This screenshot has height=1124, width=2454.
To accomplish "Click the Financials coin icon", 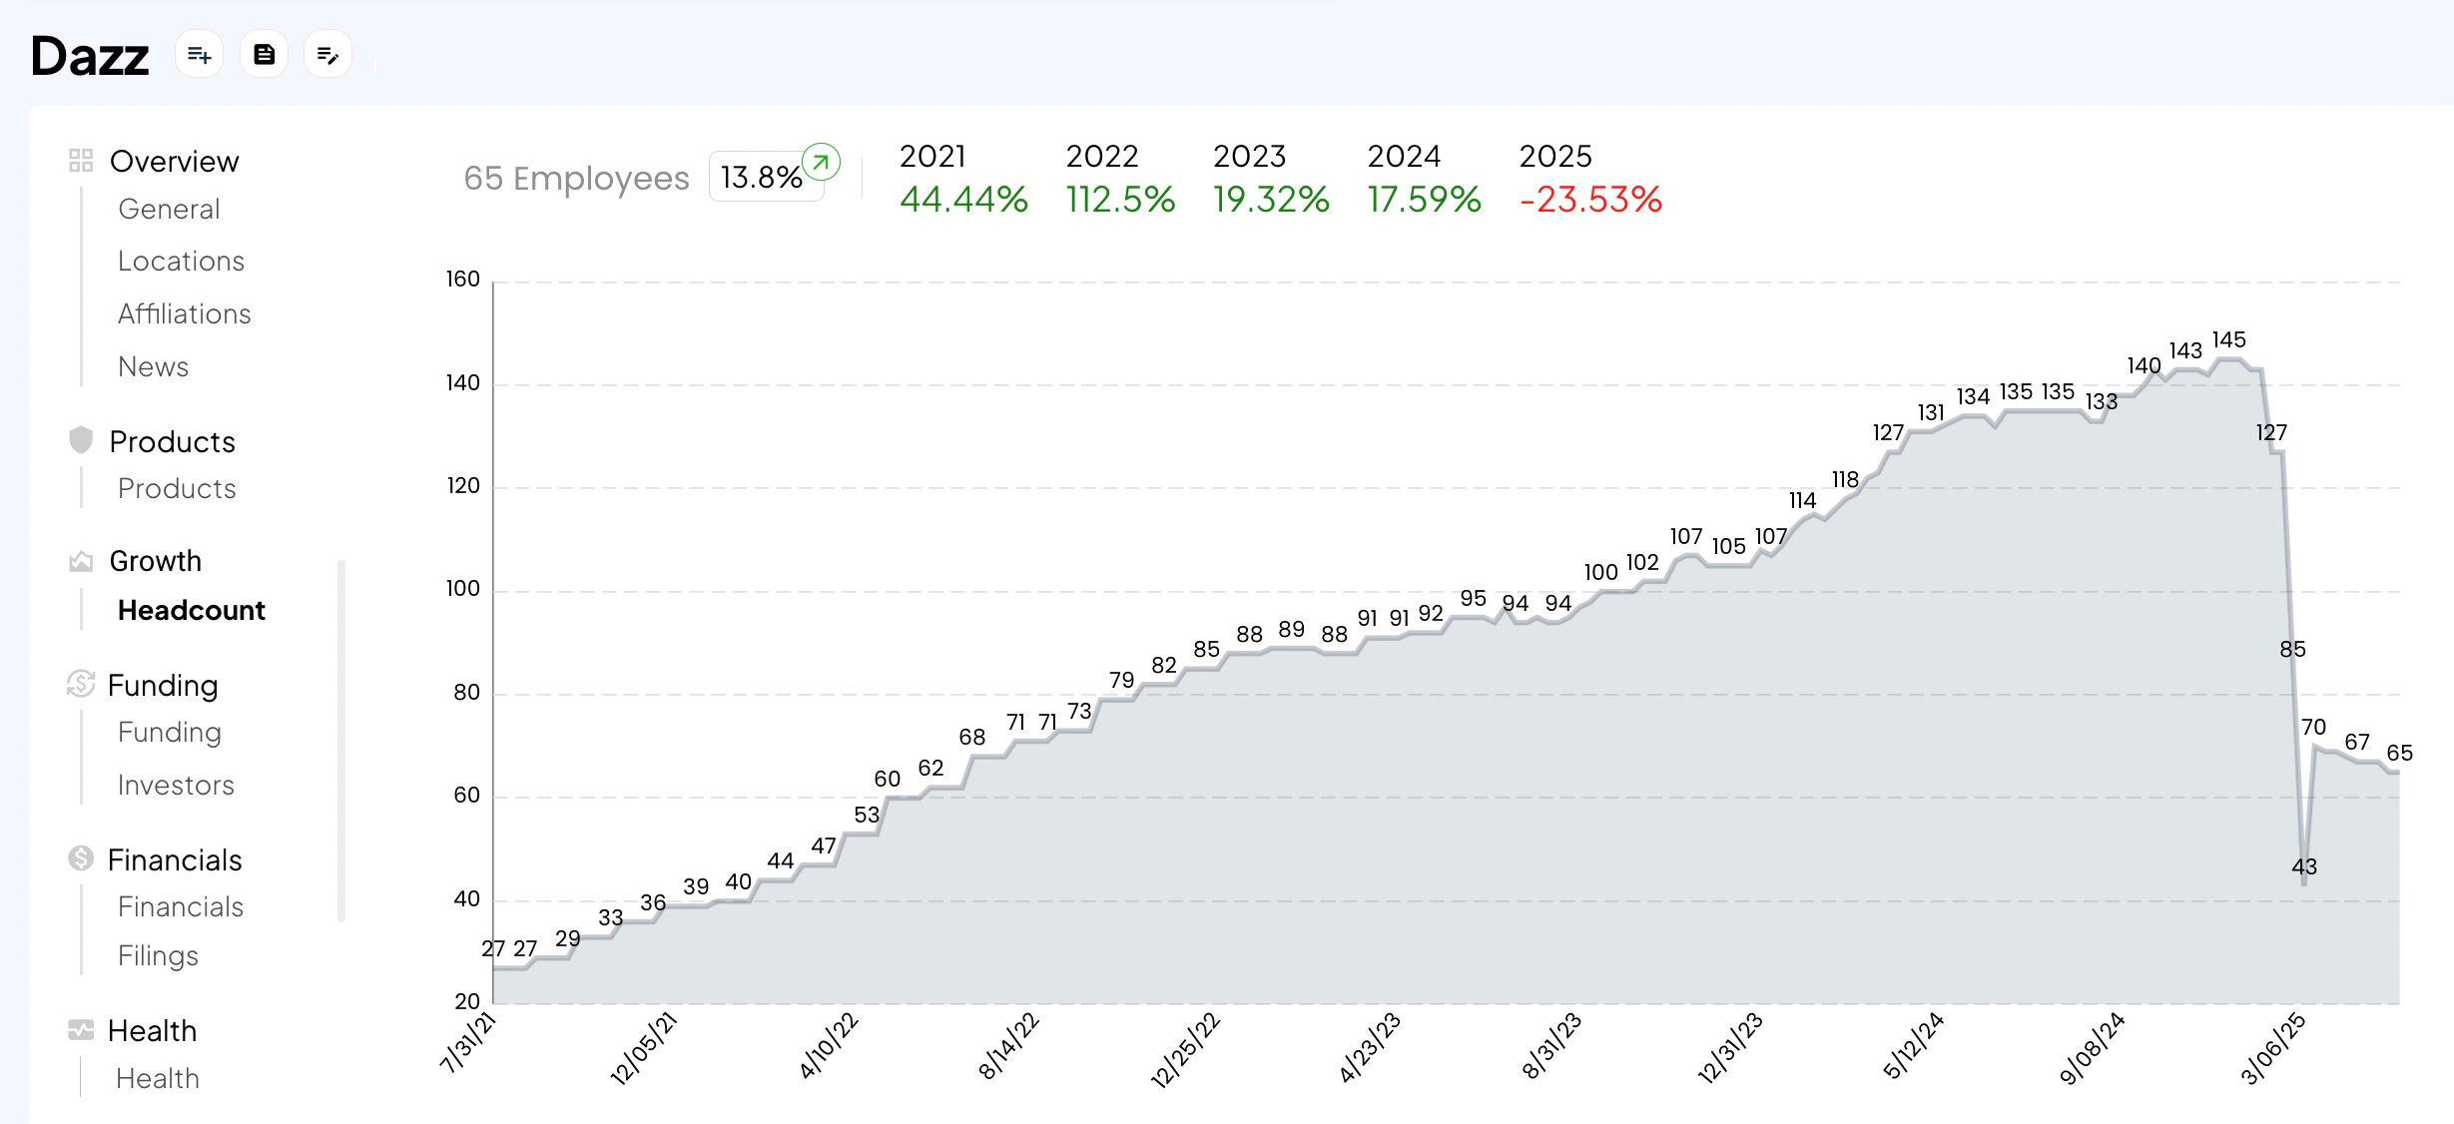I will 81,858.
